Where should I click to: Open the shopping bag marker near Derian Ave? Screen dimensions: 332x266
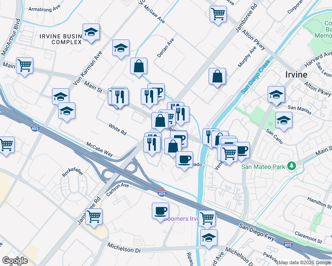tap(138, 66)
